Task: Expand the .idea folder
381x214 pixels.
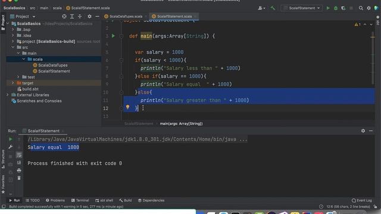Action: [13, 36]
